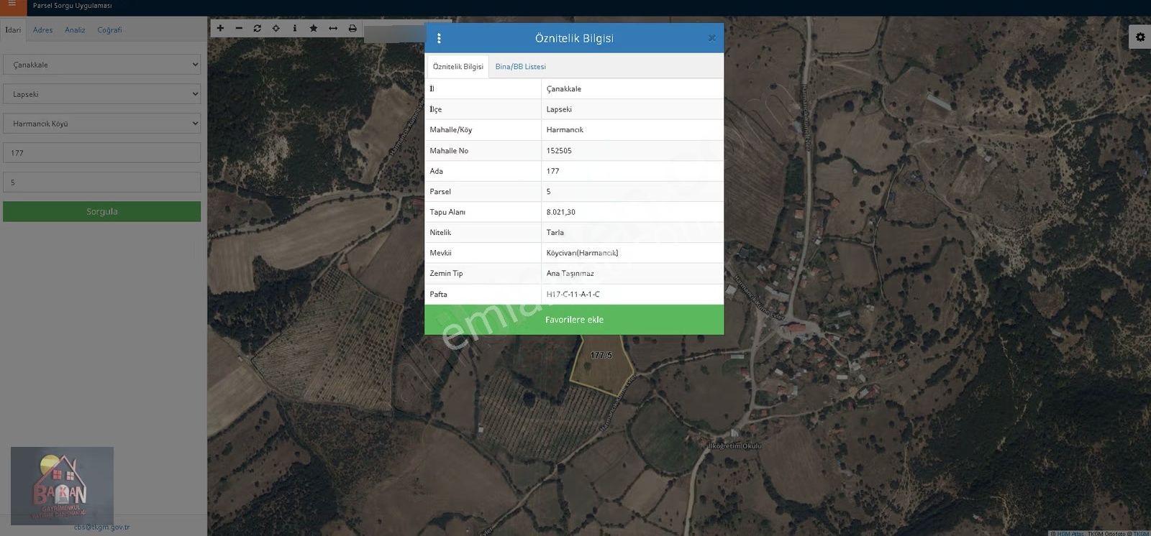Click the green Sorgula button
The height and width of the screenshot is (536, 1151).
101,211
